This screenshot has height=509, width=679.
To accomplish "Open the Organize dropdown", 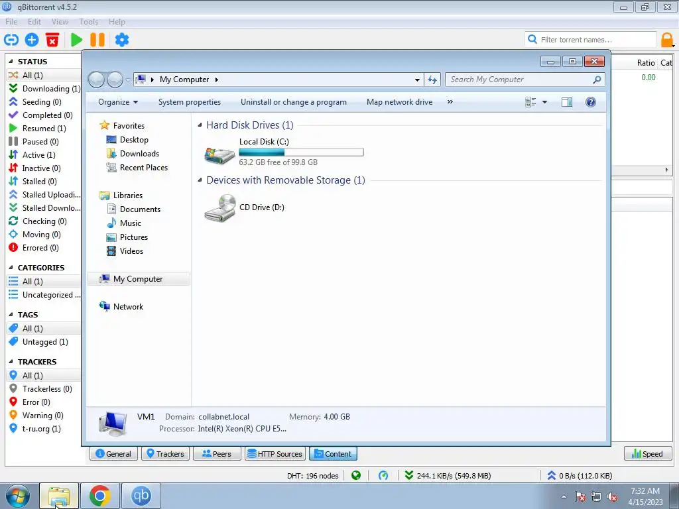I will (x=118, y=102).
